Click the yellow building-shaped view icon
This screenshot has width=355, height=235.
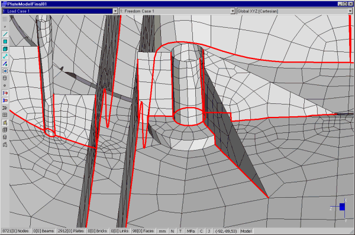pos(5,122)
